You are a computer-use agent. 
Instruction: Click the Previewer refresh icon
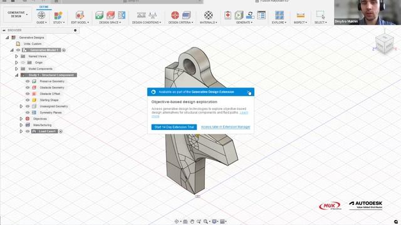click(x=250, y=15)
